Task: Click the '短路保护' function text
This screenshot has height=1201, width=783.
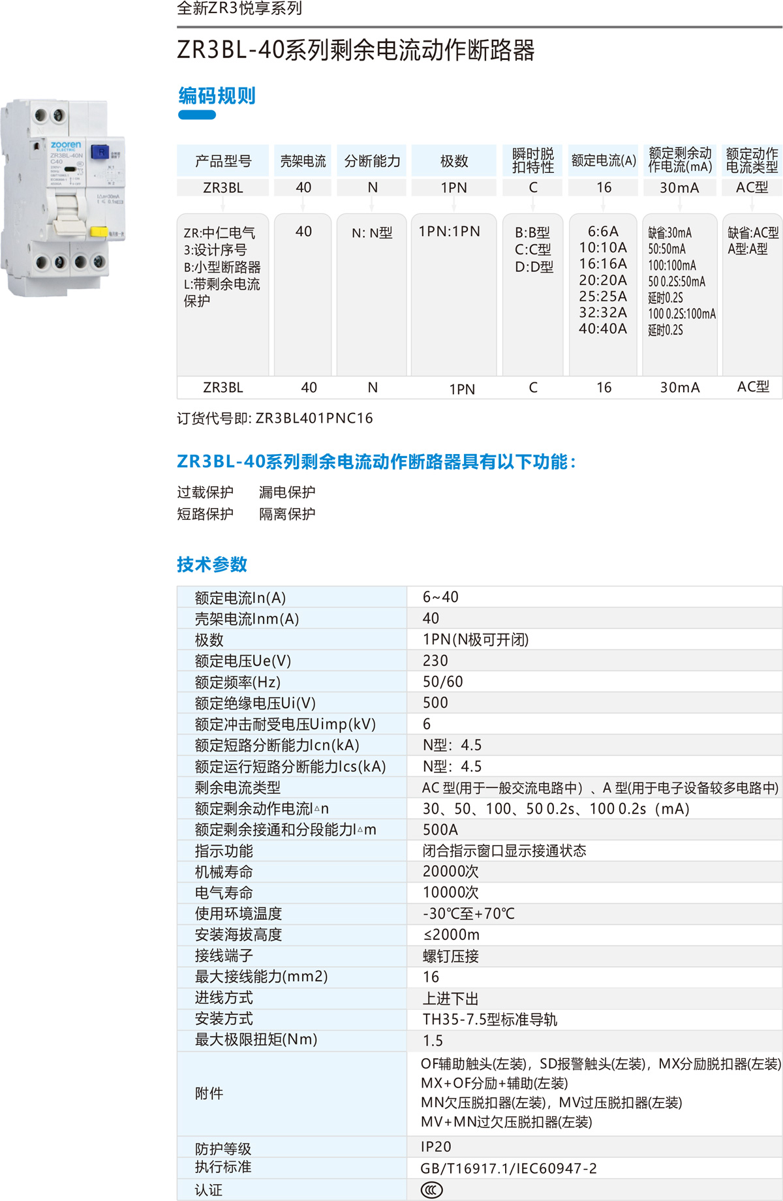Action: (205, 514)
